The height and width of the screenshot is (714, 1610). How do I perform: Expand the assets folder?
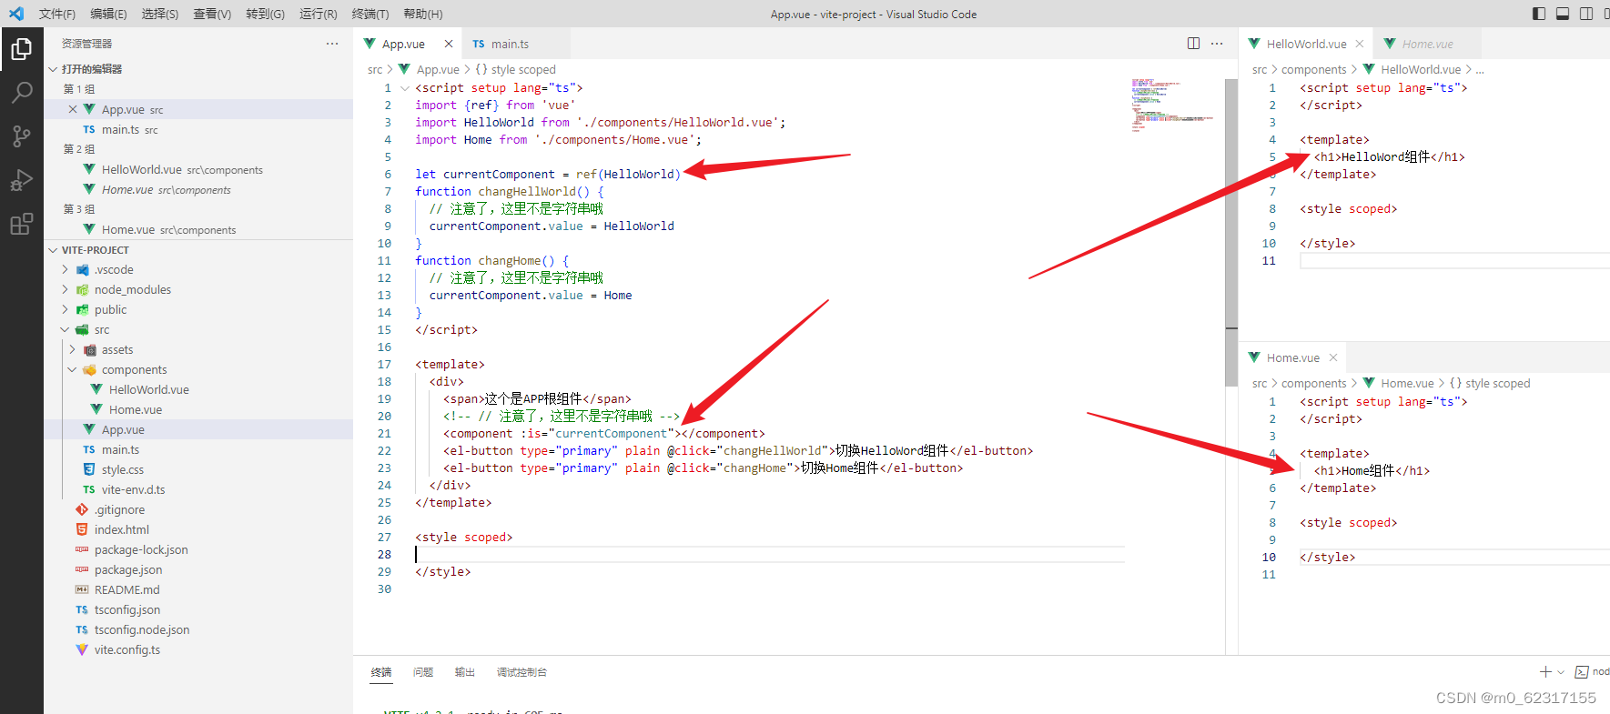pyautogui.click(x=72, y=349)
